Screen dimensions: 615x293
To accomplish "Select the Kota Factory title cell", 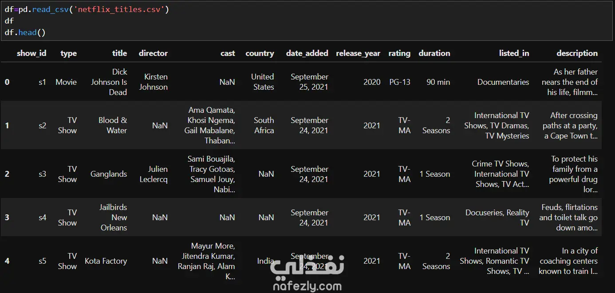I will tap(106, 261).
